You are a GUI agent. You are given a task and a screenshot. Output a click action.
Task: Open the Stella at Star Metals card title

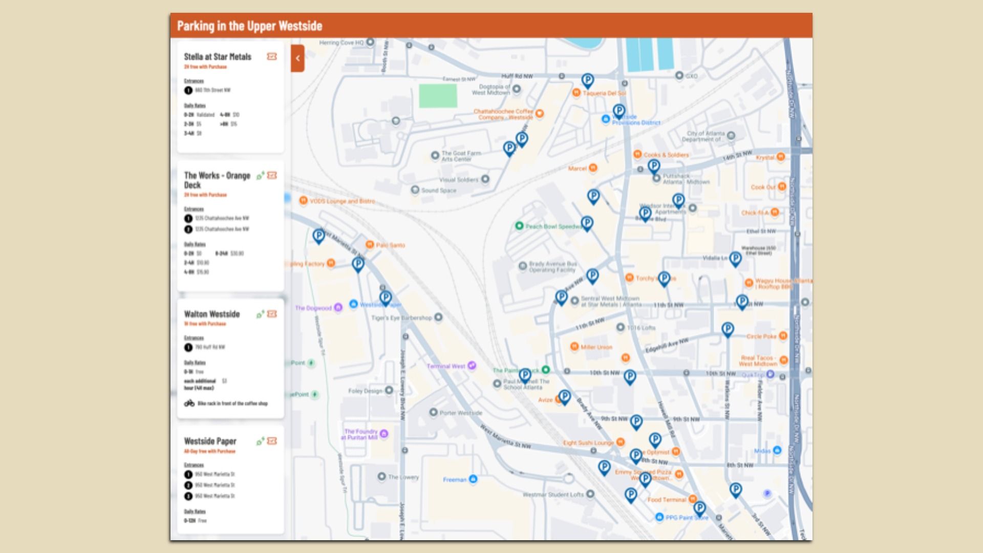(217, 57)
